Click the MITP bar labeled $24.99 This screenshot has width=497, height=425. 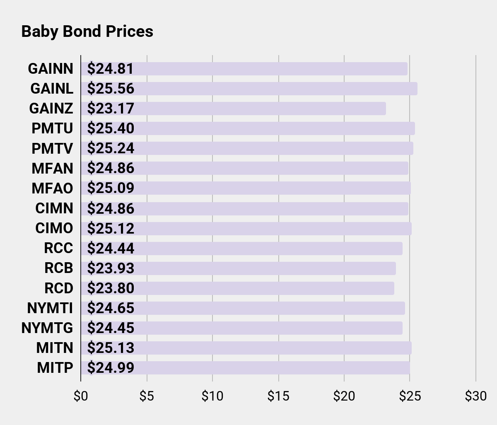coord(246,368)
